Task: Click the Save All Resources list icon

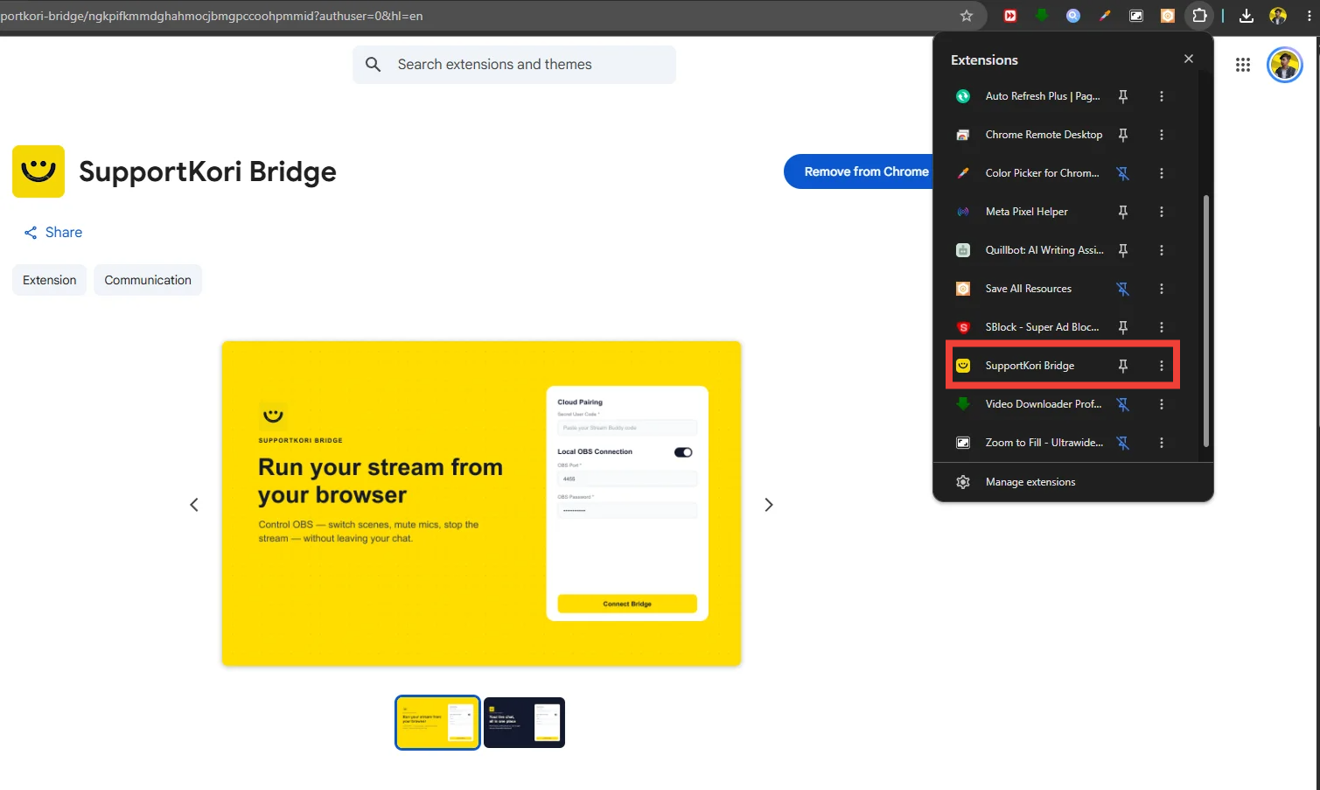Action: (x=963, y=289)
